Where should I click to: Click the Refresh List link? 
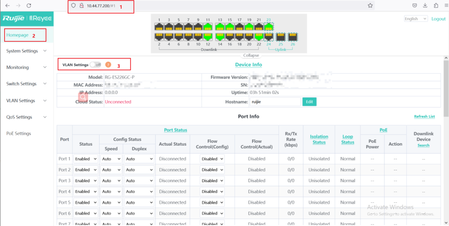[424, 116]
